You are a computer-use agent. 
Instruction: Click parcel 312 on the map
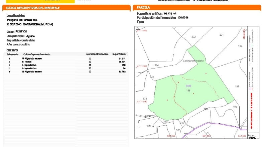click(x=182, y=123)
